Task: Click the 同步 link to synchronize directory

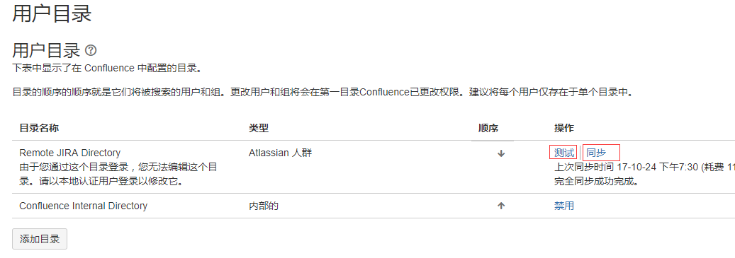Action: click(596, 153)
